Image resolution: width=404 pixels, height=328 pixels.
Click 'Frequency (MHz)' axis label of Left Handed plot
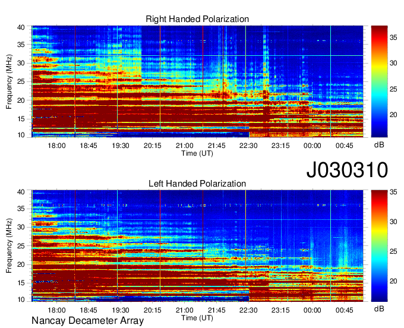9,246
